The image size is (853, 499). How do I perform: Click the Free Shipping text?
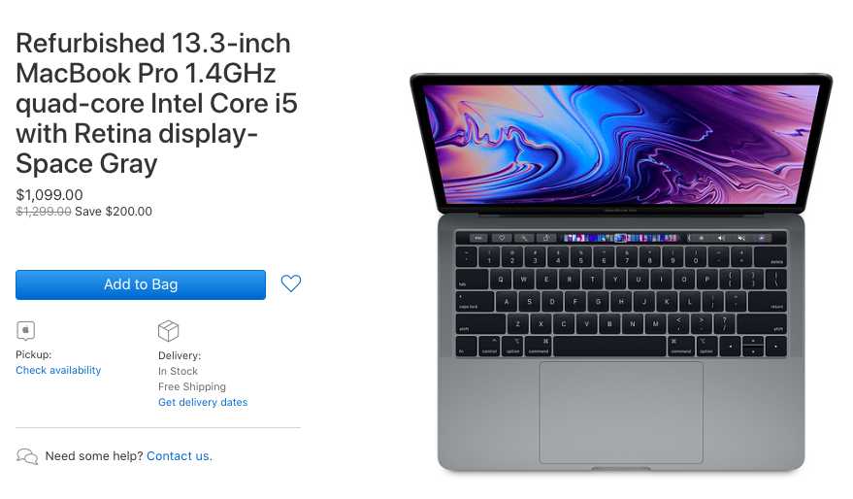coord(192,386)
